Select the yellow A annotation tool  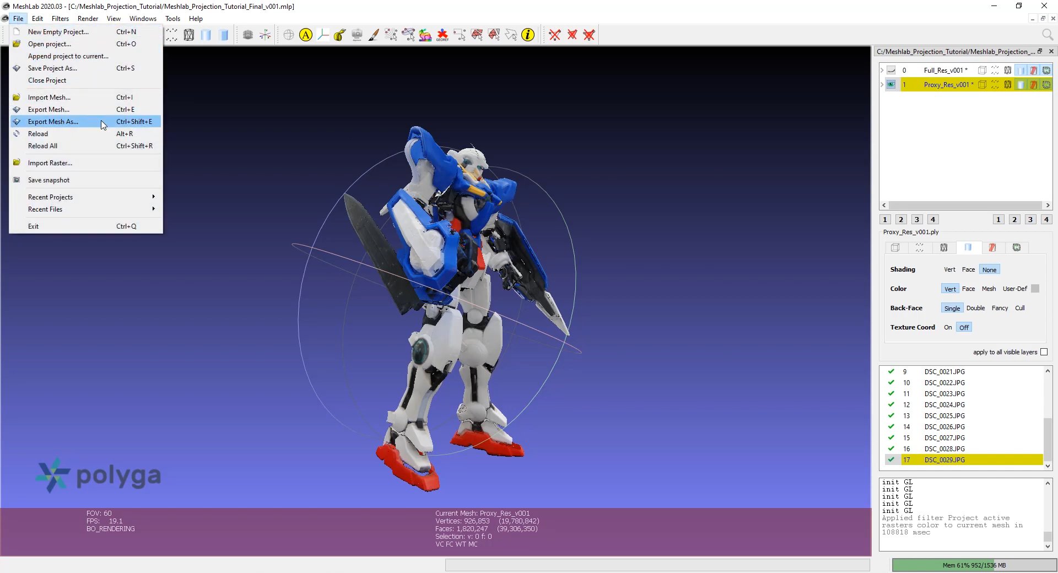(x=306, y=35)
